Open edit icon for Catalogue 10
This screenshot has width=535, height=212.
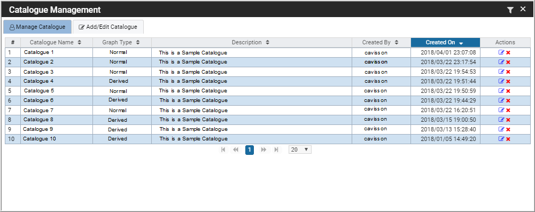click(501, 139)
